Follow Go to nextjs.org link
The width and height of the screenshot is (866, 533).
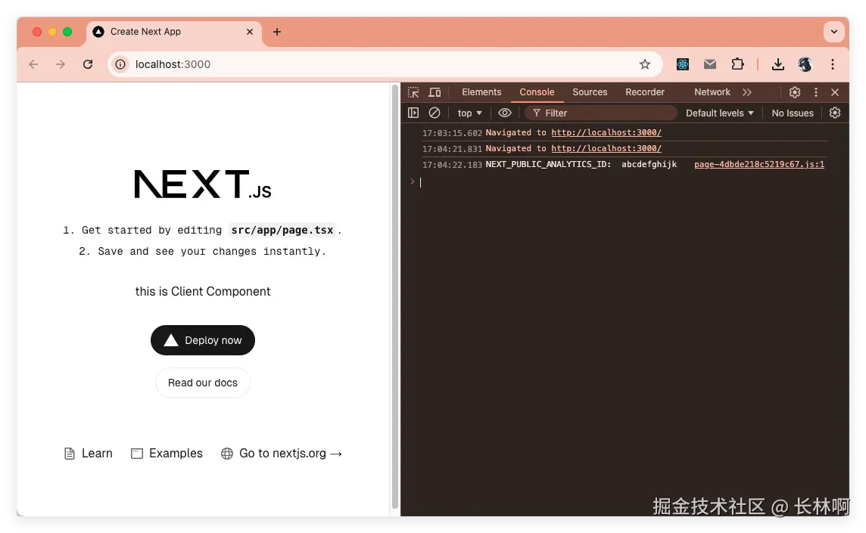[282, 454]
